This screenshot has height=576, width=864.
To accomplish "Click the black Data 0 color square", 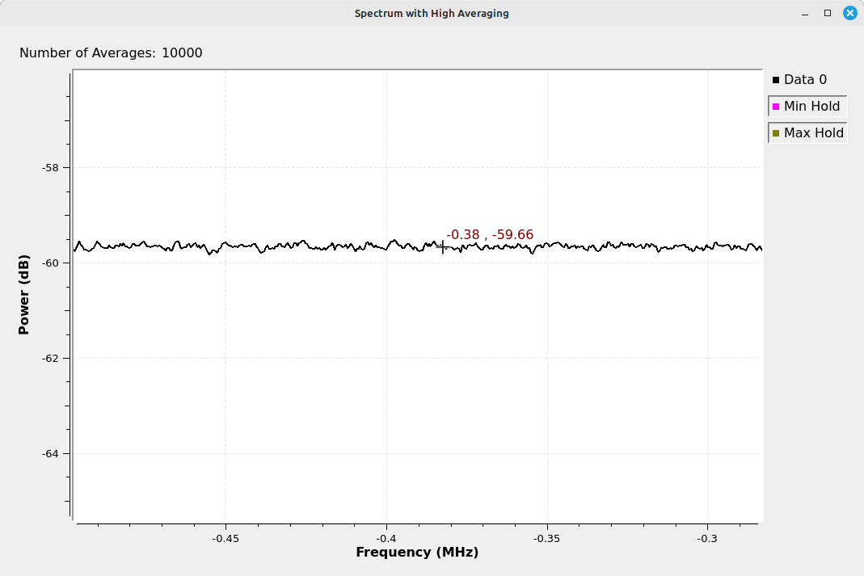I will (x=776, y=80).
